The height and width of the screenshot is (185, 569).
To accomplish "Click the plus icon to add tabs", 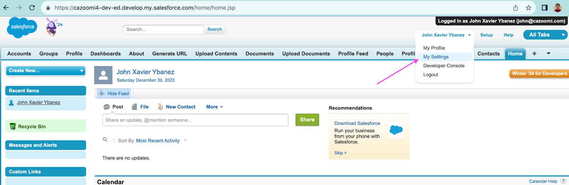I will pyautogui.click(x=534, y=54).
